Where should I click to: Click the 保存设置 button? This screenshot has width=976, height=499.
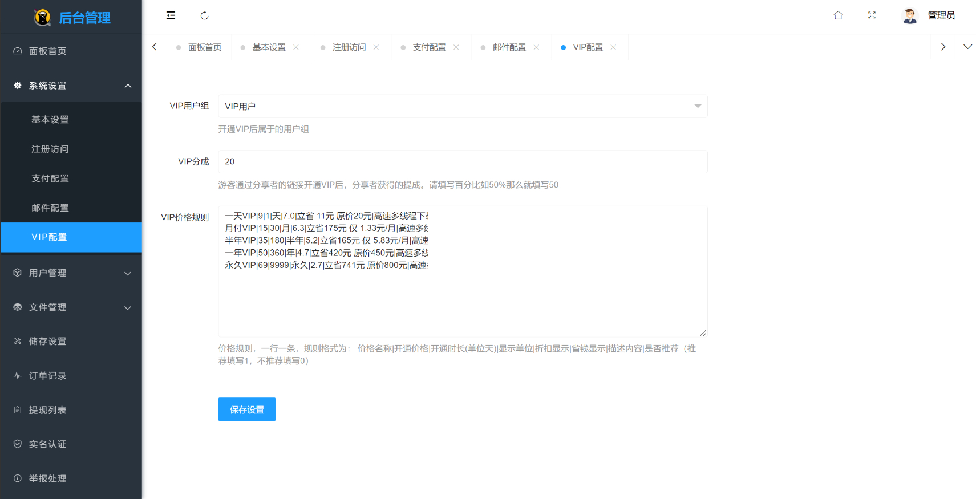pyautogui.click(x=247, y=409)
